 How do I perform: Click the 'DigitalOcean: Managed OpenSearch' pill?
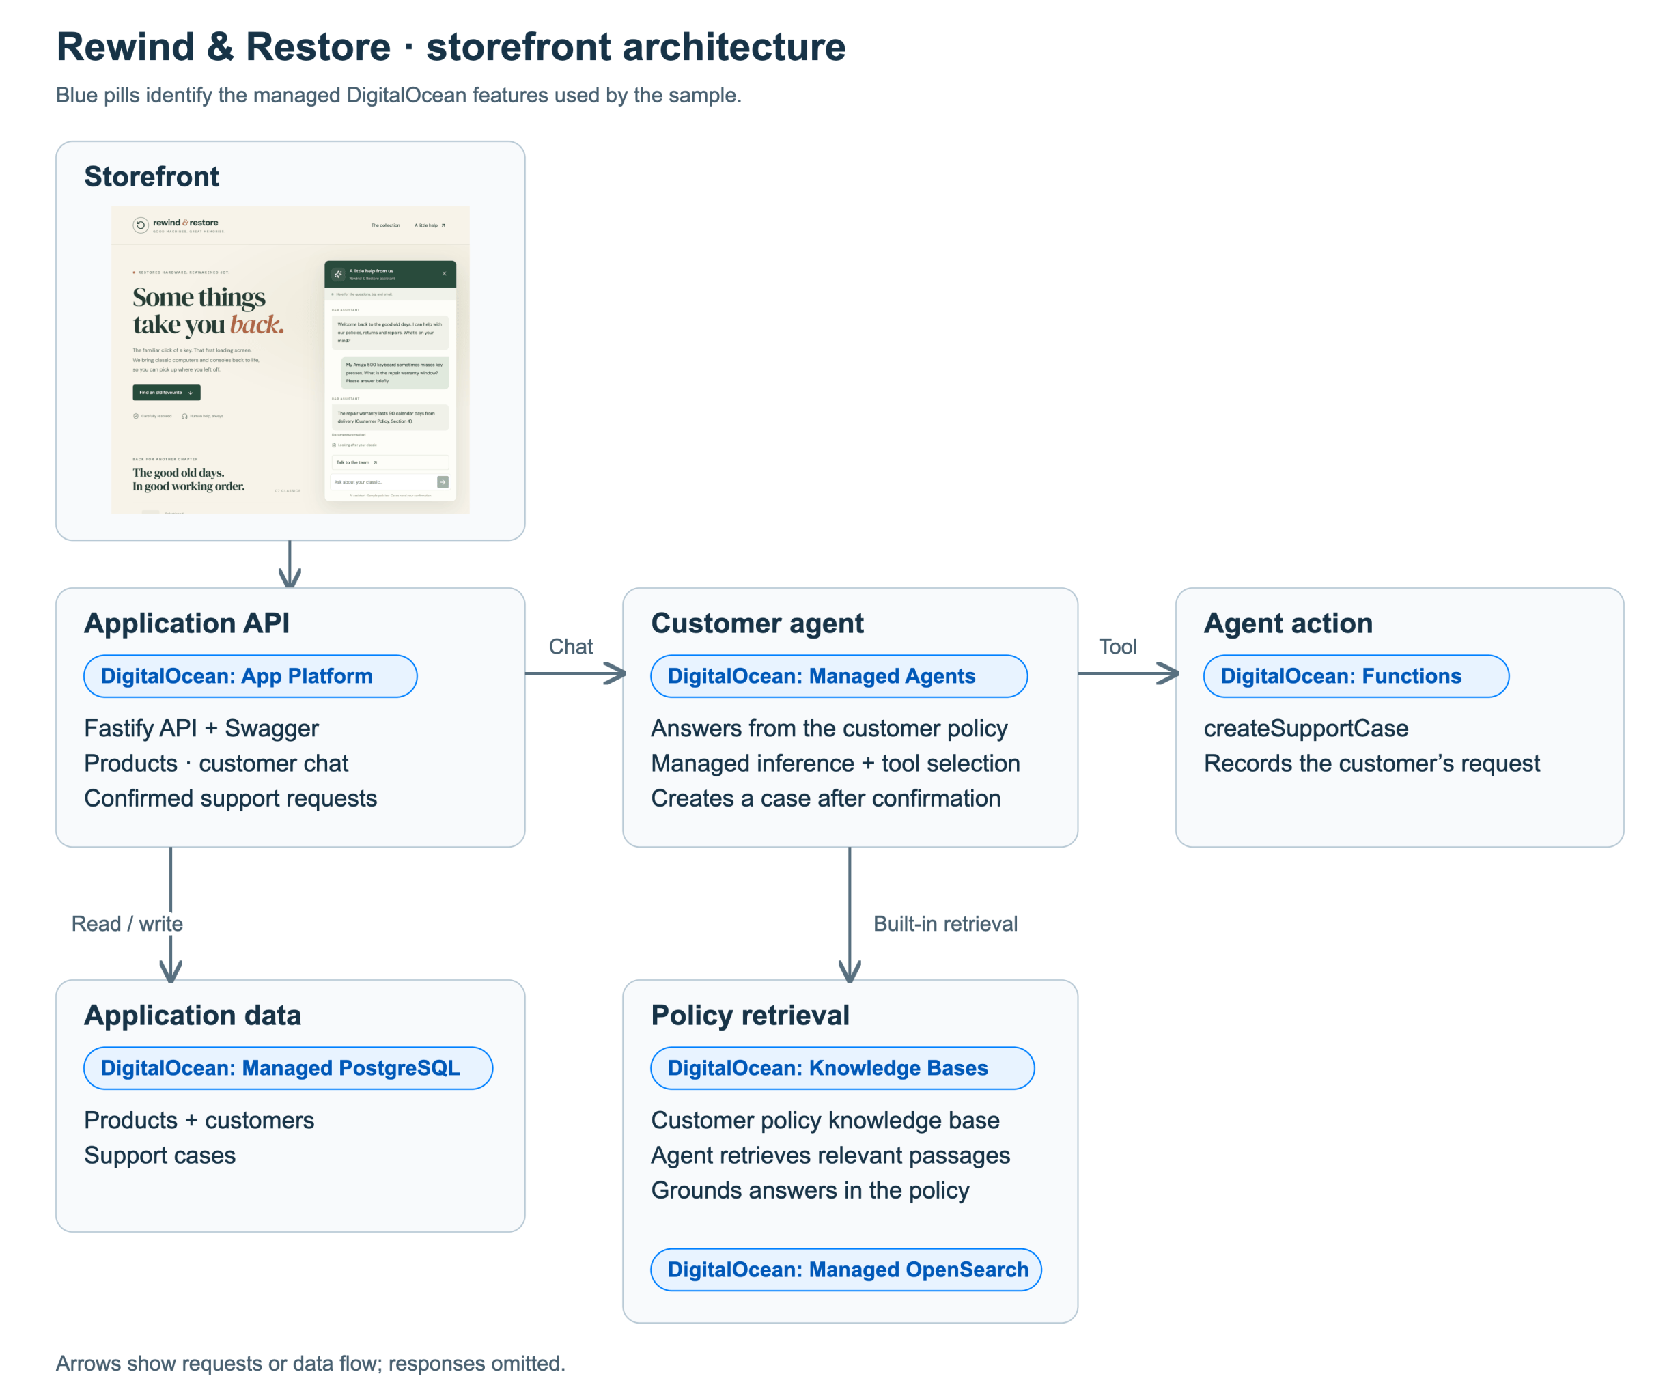point(846,1270)
